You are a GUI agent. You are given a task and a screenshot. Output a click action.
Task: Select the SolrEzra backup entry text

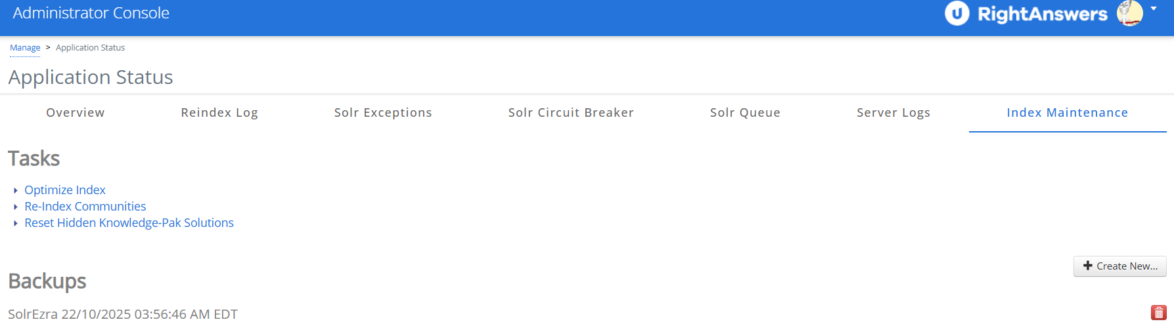123,314
